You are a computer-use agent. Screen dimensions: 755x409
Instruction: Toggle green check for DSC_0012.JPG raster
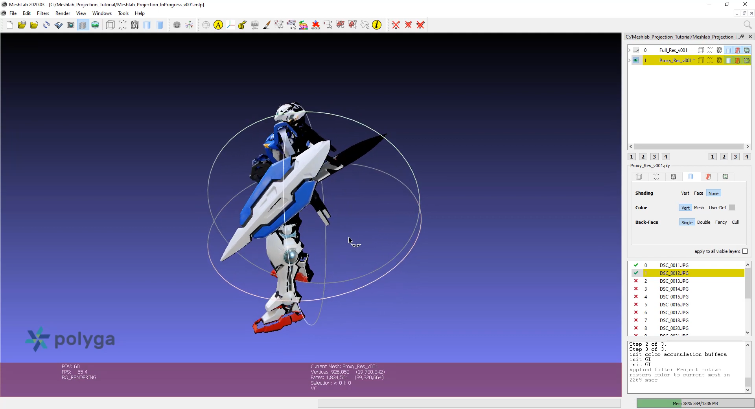[x=636, y=273]
